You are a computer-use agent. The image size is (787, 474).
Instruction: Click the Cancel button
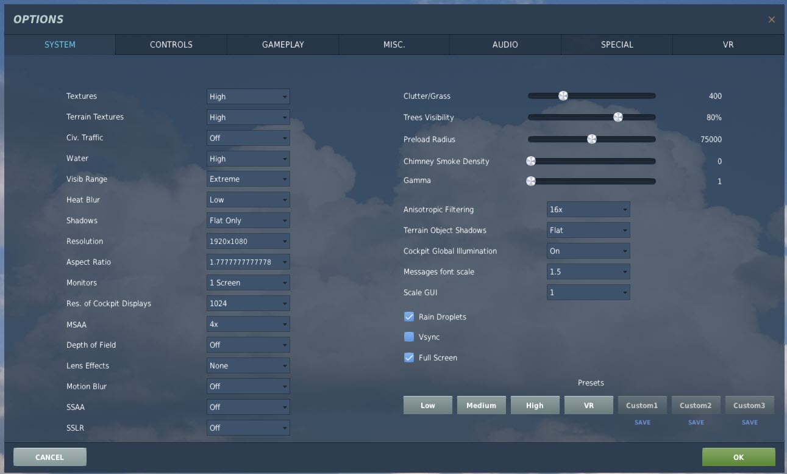49,457
